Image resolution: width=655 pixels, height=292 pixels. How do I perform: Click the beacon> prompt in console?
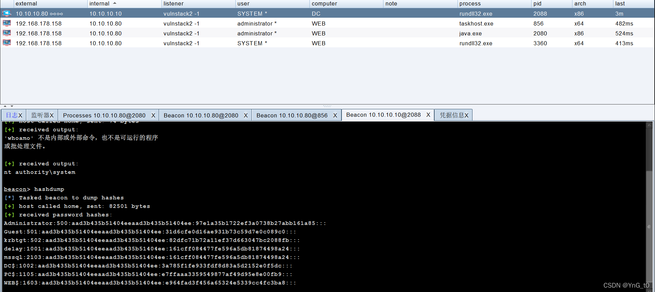point(17,189)
